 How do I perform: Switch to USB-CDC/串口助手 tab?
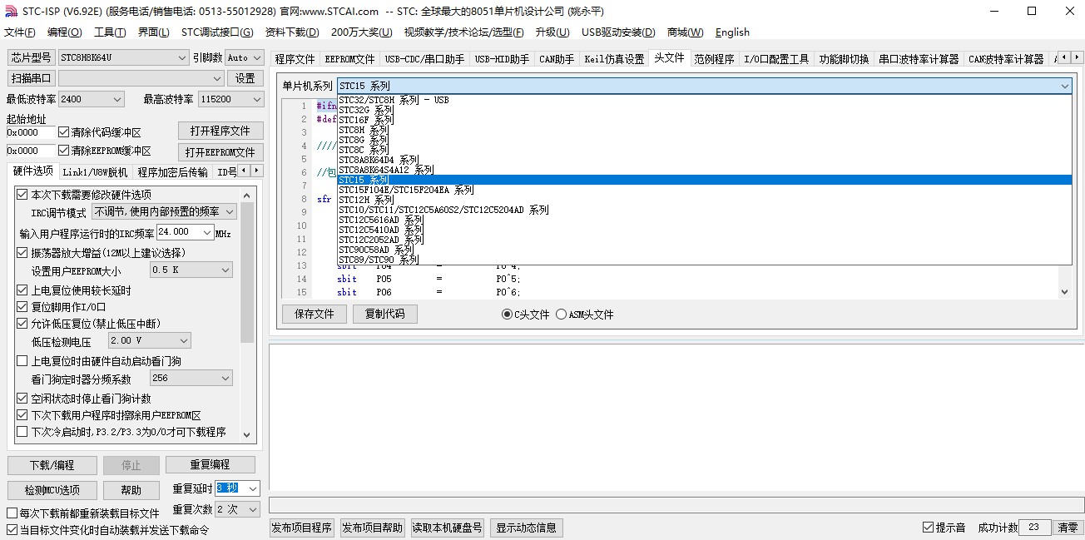pos(424,58)
